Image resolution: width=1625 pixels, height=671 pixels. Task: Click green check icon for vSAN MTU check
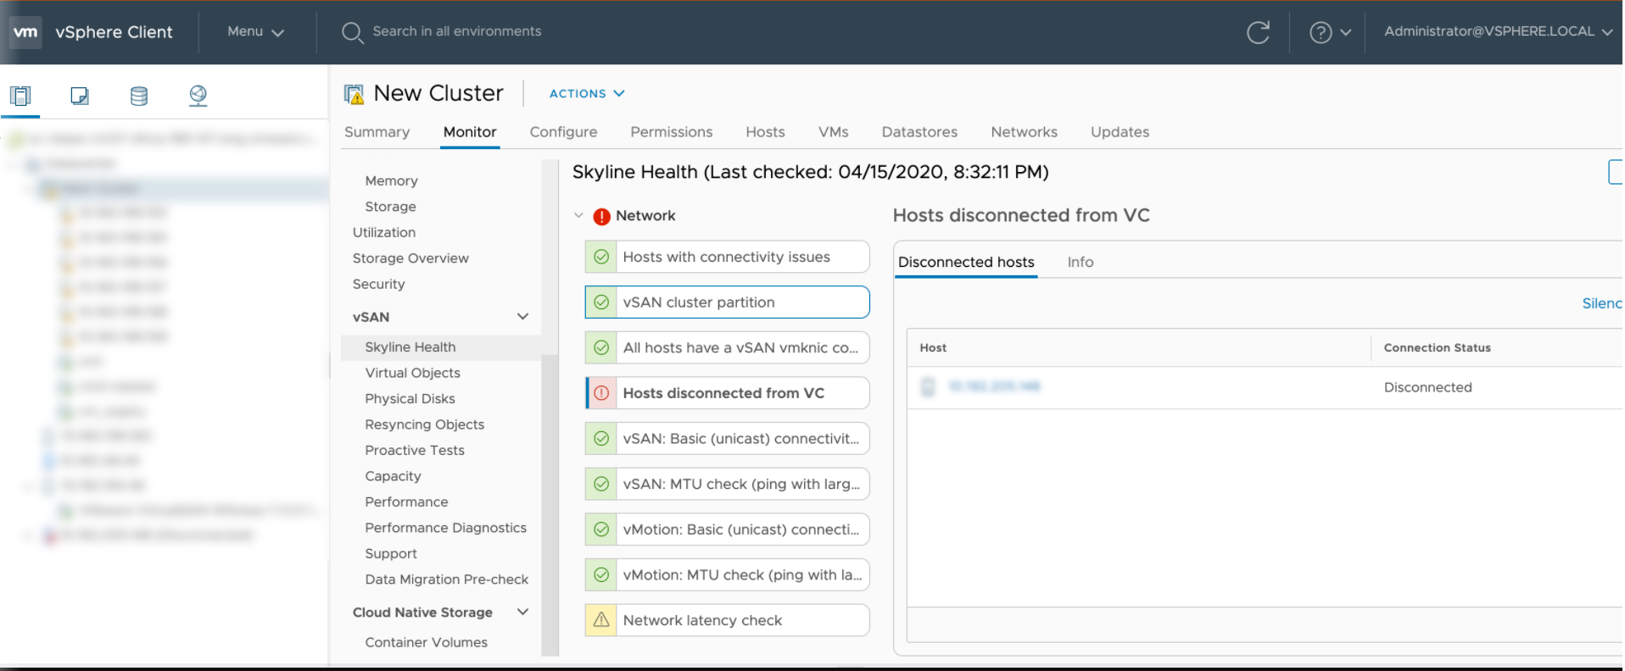pyautogui.click(x=601, y=484)
